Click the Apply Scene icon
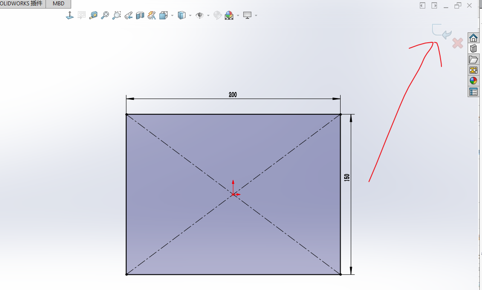The width and height of the screenshot is (482, 290). 229,15
